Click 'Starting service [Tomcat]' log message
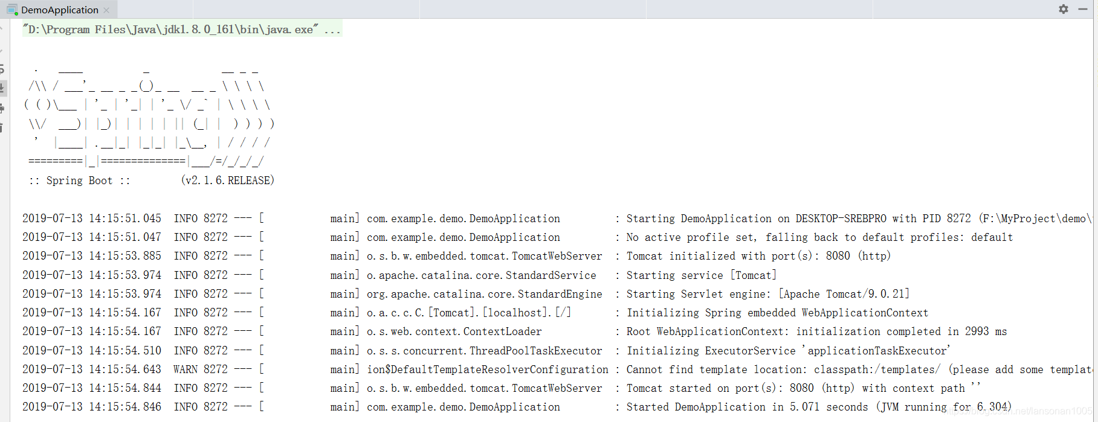This screenshot has height=422, width=1098. click(702, 275)
